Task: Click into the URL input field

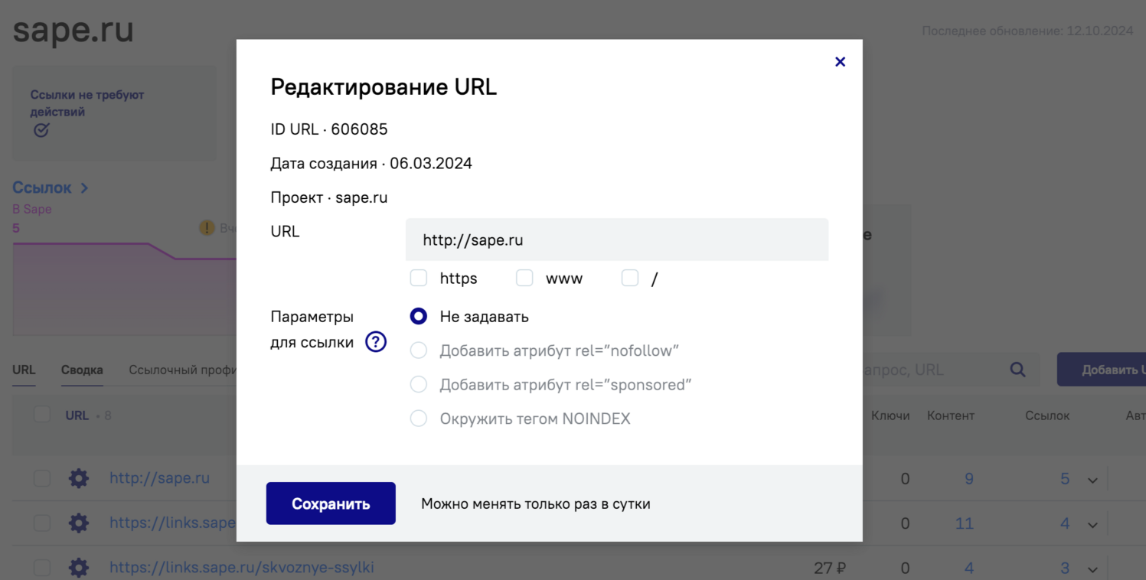Action: tap(617, 239)
